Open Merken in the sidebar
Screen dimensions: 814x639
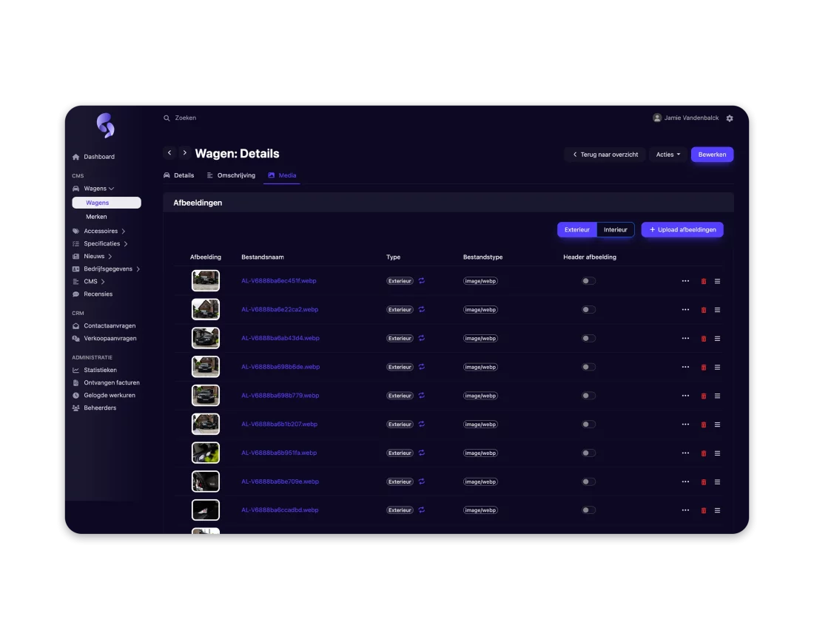coord(96,217)
